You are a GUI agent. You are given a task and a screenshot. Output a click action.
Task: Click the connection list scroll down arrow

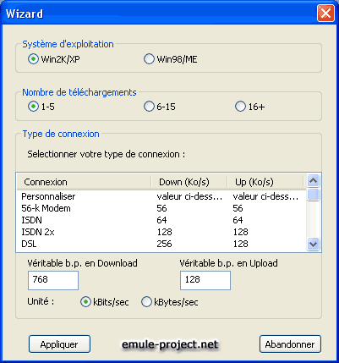pos(313,244)
